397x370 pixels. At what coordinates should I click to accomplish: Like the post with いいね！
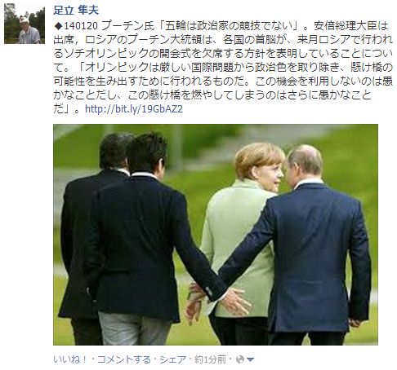pos(70,359)
